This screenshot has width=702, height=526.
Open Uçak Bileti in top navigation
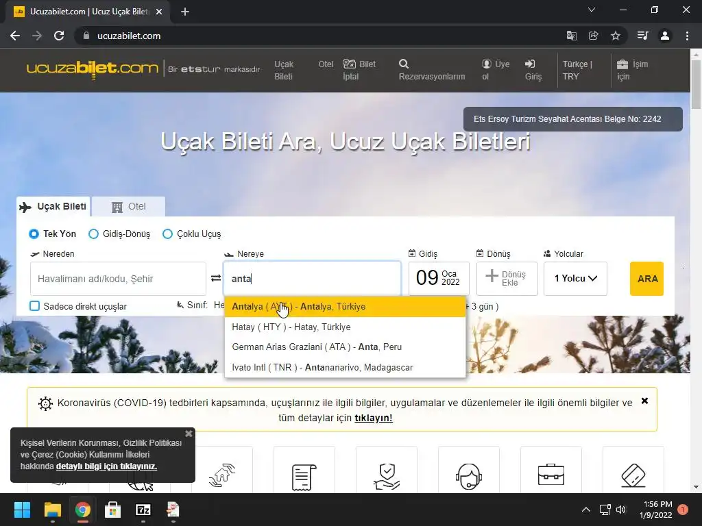tap(284, 71)
